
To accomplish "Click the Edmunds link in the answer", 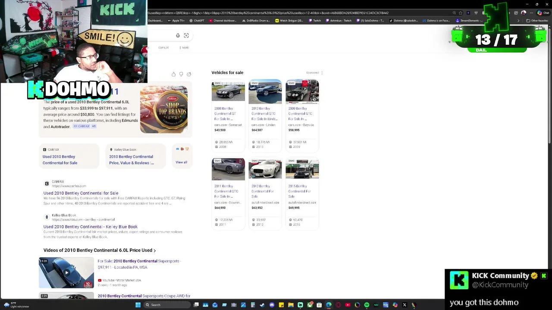I will [130, 121].
